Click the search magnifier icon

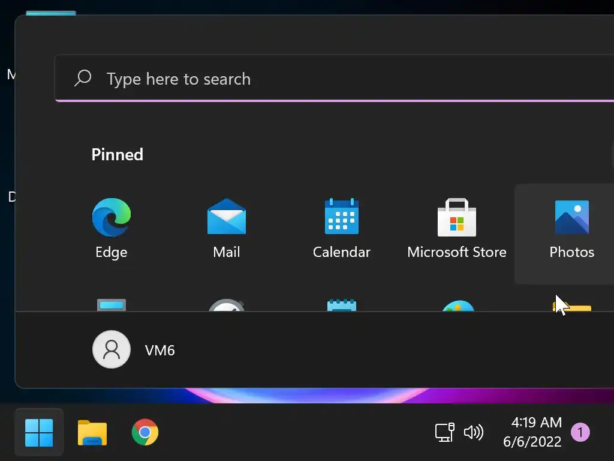[83, 78]
